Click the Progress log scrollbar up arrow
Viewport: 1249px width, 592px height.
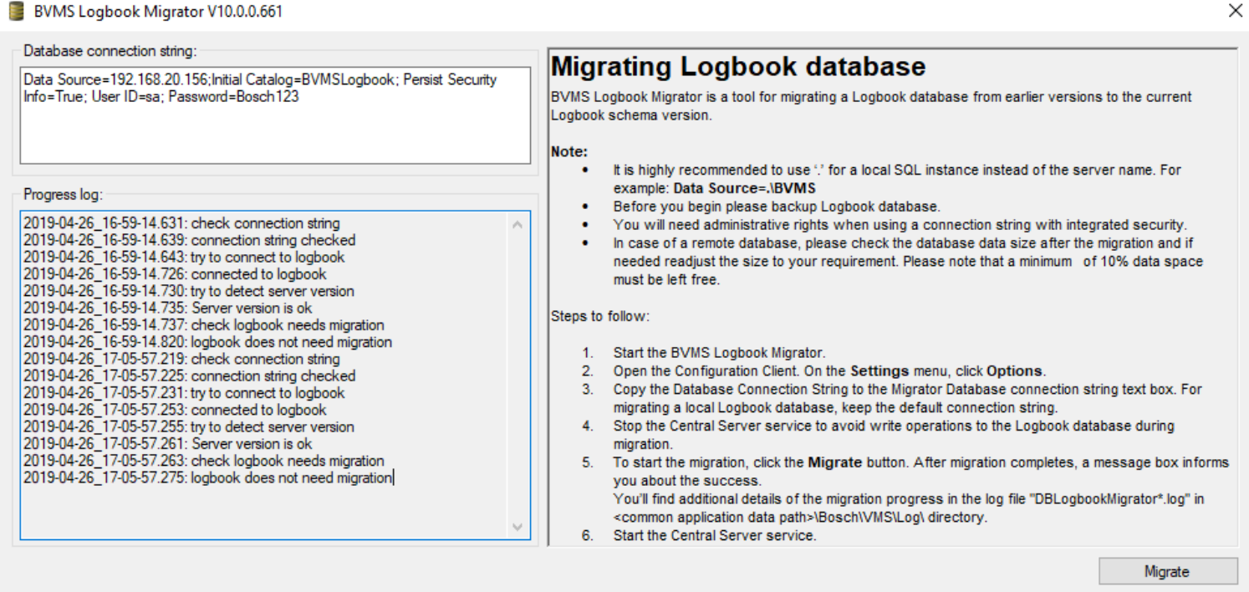[x=517, y=225]
